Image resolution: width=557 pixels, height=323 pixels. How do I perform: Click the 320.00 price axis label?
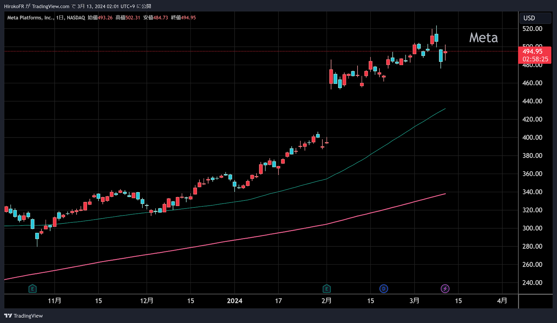pyautogui.click(x=532, y=210)
